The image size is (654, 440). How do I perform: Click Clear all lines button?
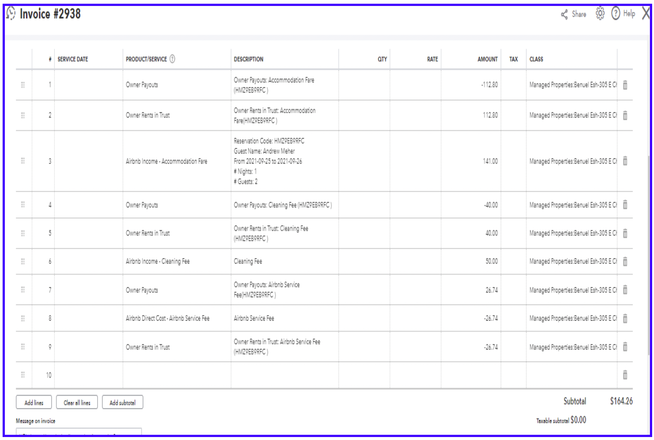tap(77, 402)
